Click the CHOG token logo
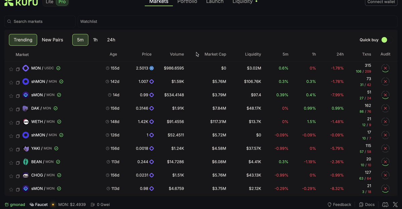 (x=26, y=175)
